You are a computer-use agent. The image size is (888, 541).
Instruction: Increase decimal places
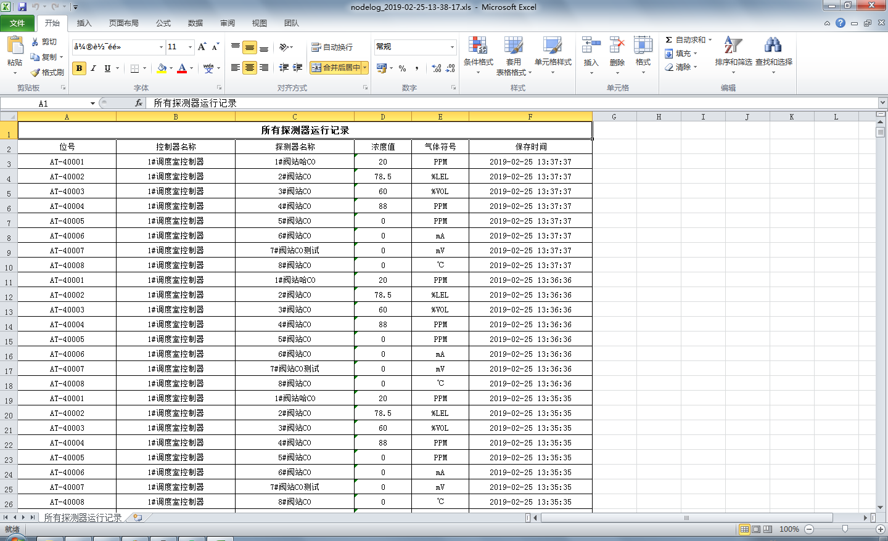click(x=437, y=68)
